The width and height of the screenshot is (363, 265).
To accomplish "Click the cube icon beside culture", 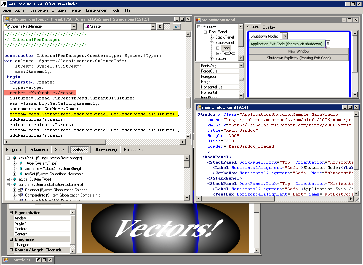I will [15, 185].
